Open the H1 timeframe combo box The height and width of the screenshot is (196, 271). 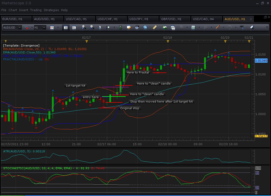coord(40,28)
